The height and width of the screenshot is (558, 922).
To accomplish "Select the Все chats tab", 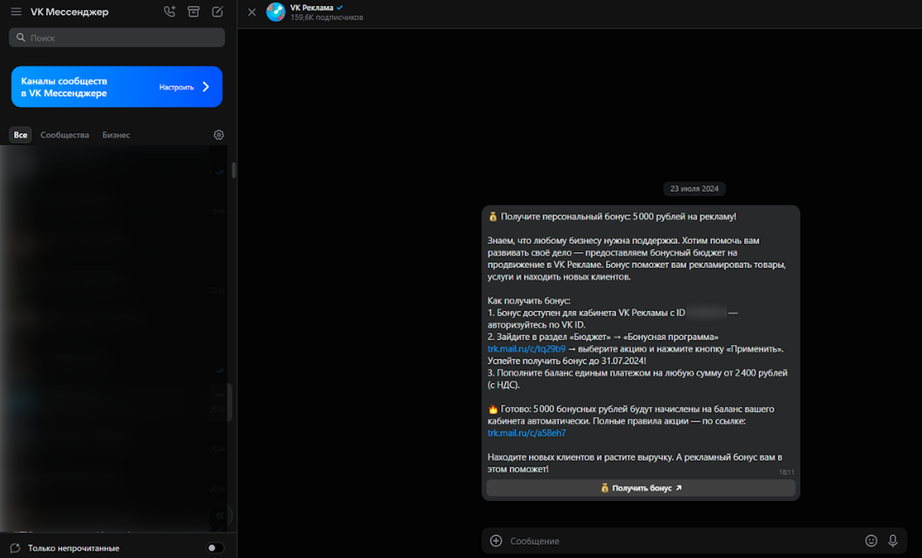I will pyautogui.click(x=20, y=135).
